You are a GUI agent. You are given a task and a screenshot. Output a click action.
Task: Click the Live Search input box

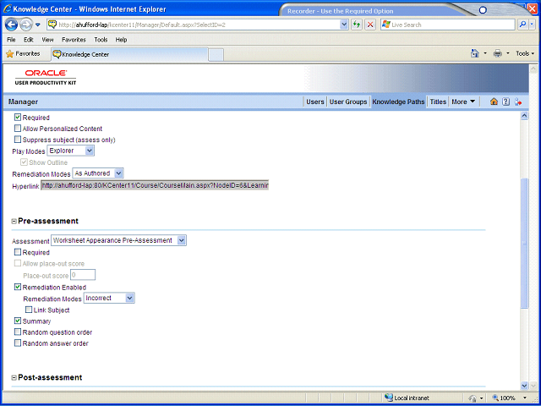448,25
